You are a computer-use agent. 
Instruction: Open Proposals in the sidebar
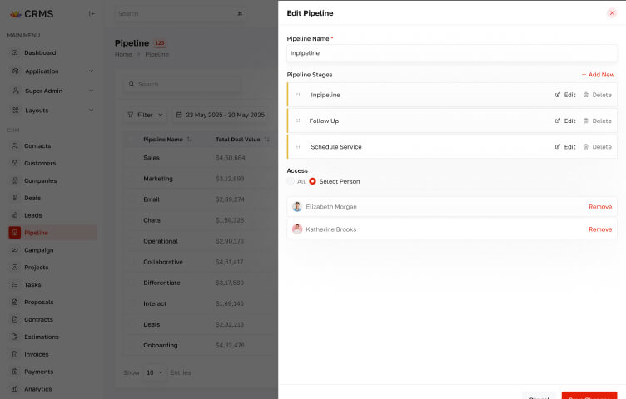(x=39, y=302)
